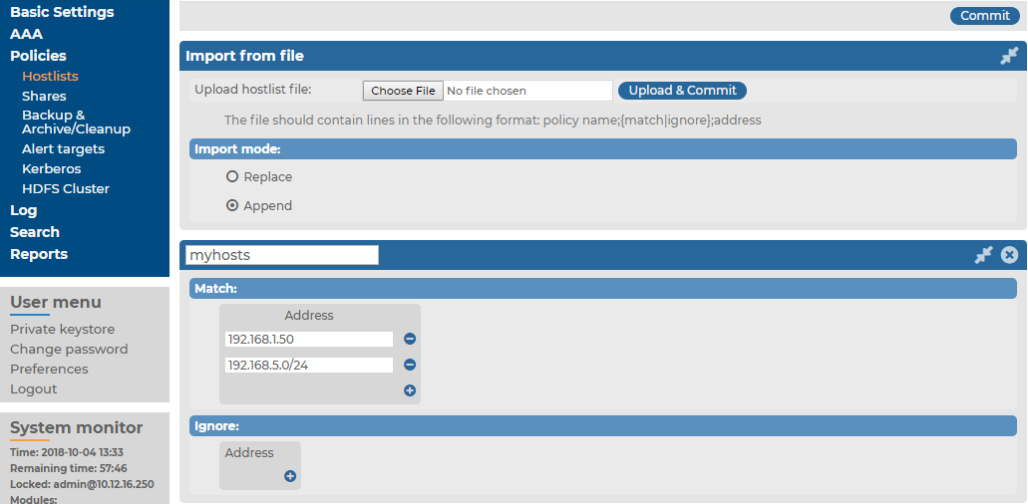Viewport: 1028px width, 504px height.
Task: Expand the Basic Settings menu
Action: [62, 12]
